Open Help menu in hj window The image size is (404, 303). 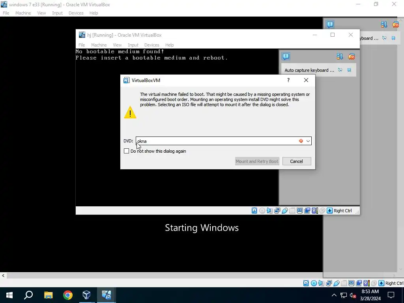[x=169, y=45]
